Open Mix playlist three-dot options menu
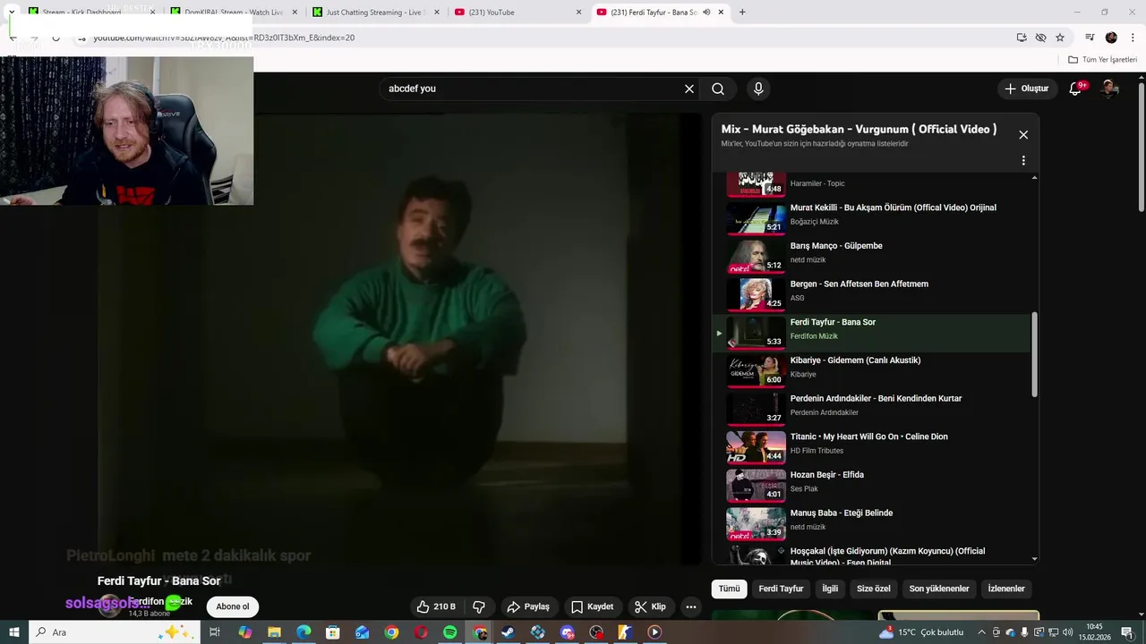This screenshot has width=1146, height=644. (1023, 161)
